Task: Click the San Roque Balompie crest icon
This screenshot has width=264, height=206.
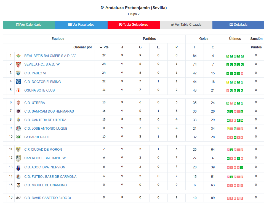Action: (18, 158)
